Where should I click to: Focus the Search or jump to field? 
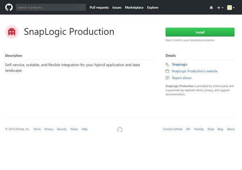click(x=51, y=7)
